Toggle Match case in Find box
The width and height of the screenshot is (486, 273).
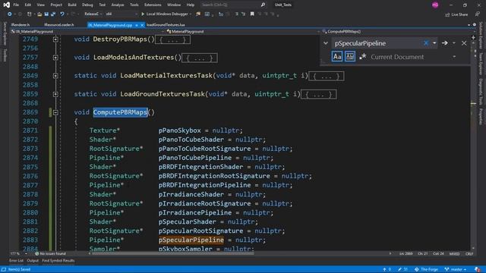click(x=337, y=57)
